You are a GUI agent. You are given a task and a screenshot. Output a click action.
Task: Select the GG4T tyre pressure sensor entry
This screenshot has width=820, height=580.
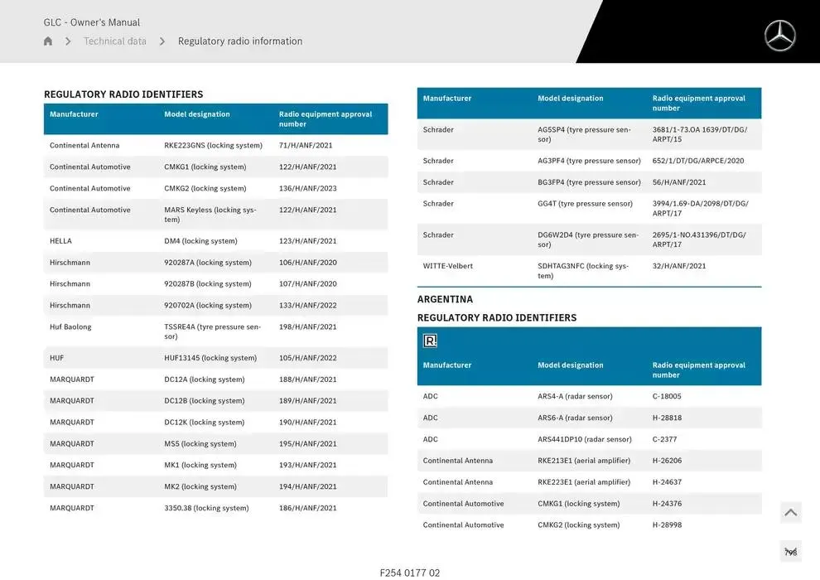click(x=585, y=204)
